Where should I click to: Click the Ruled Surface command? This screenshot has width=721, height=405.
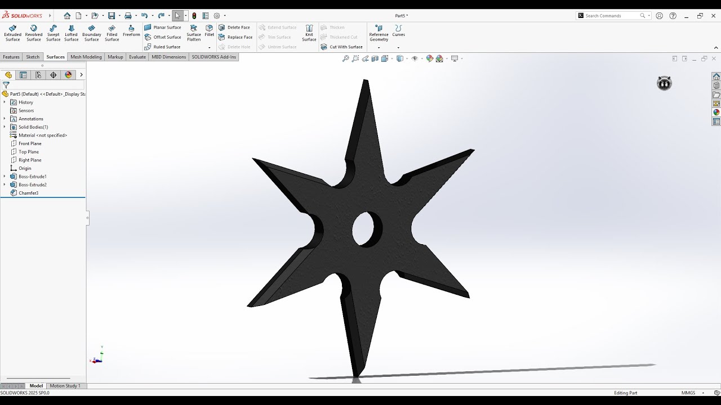point(162,47)
